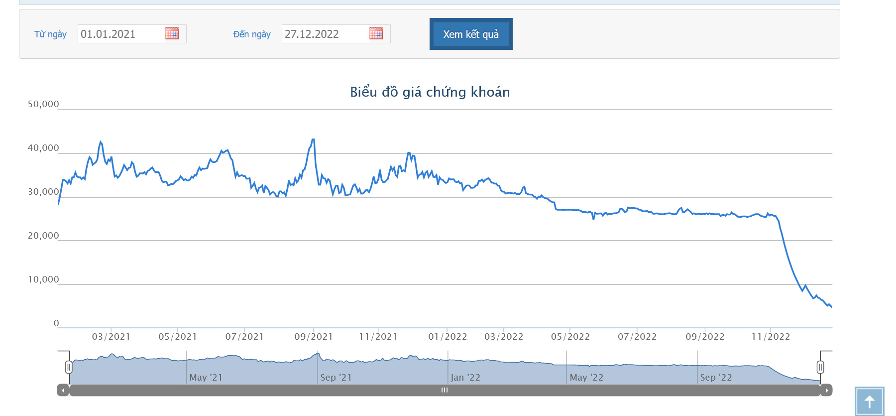The image size is (896, 416).
Task: Open the calendar picker for Từ ngày
Action: coord(172,33)
